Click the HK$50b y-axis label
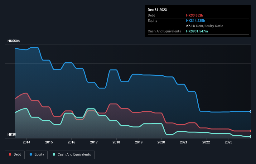This screenshot has width=256, height=164. pos(13,41)
